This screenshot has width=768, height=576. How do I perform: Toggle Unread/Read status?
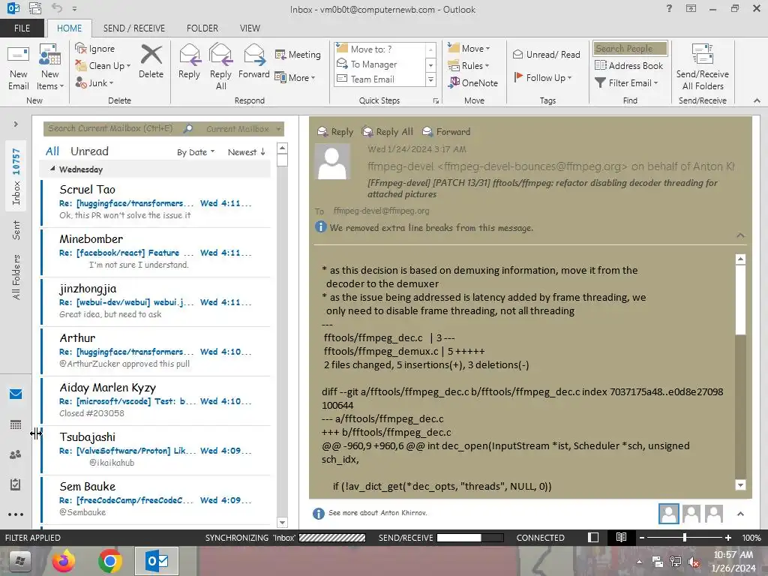click(x=546, y=54)
